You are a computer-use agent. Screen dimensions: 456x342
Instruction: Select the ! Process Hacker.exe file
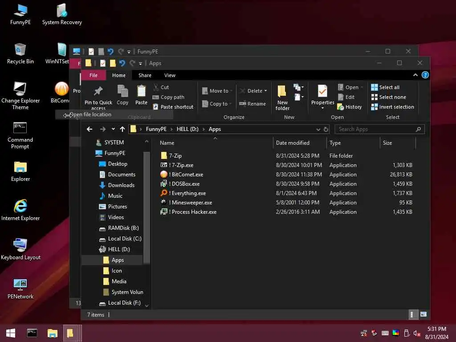click(x=188, y=212)
